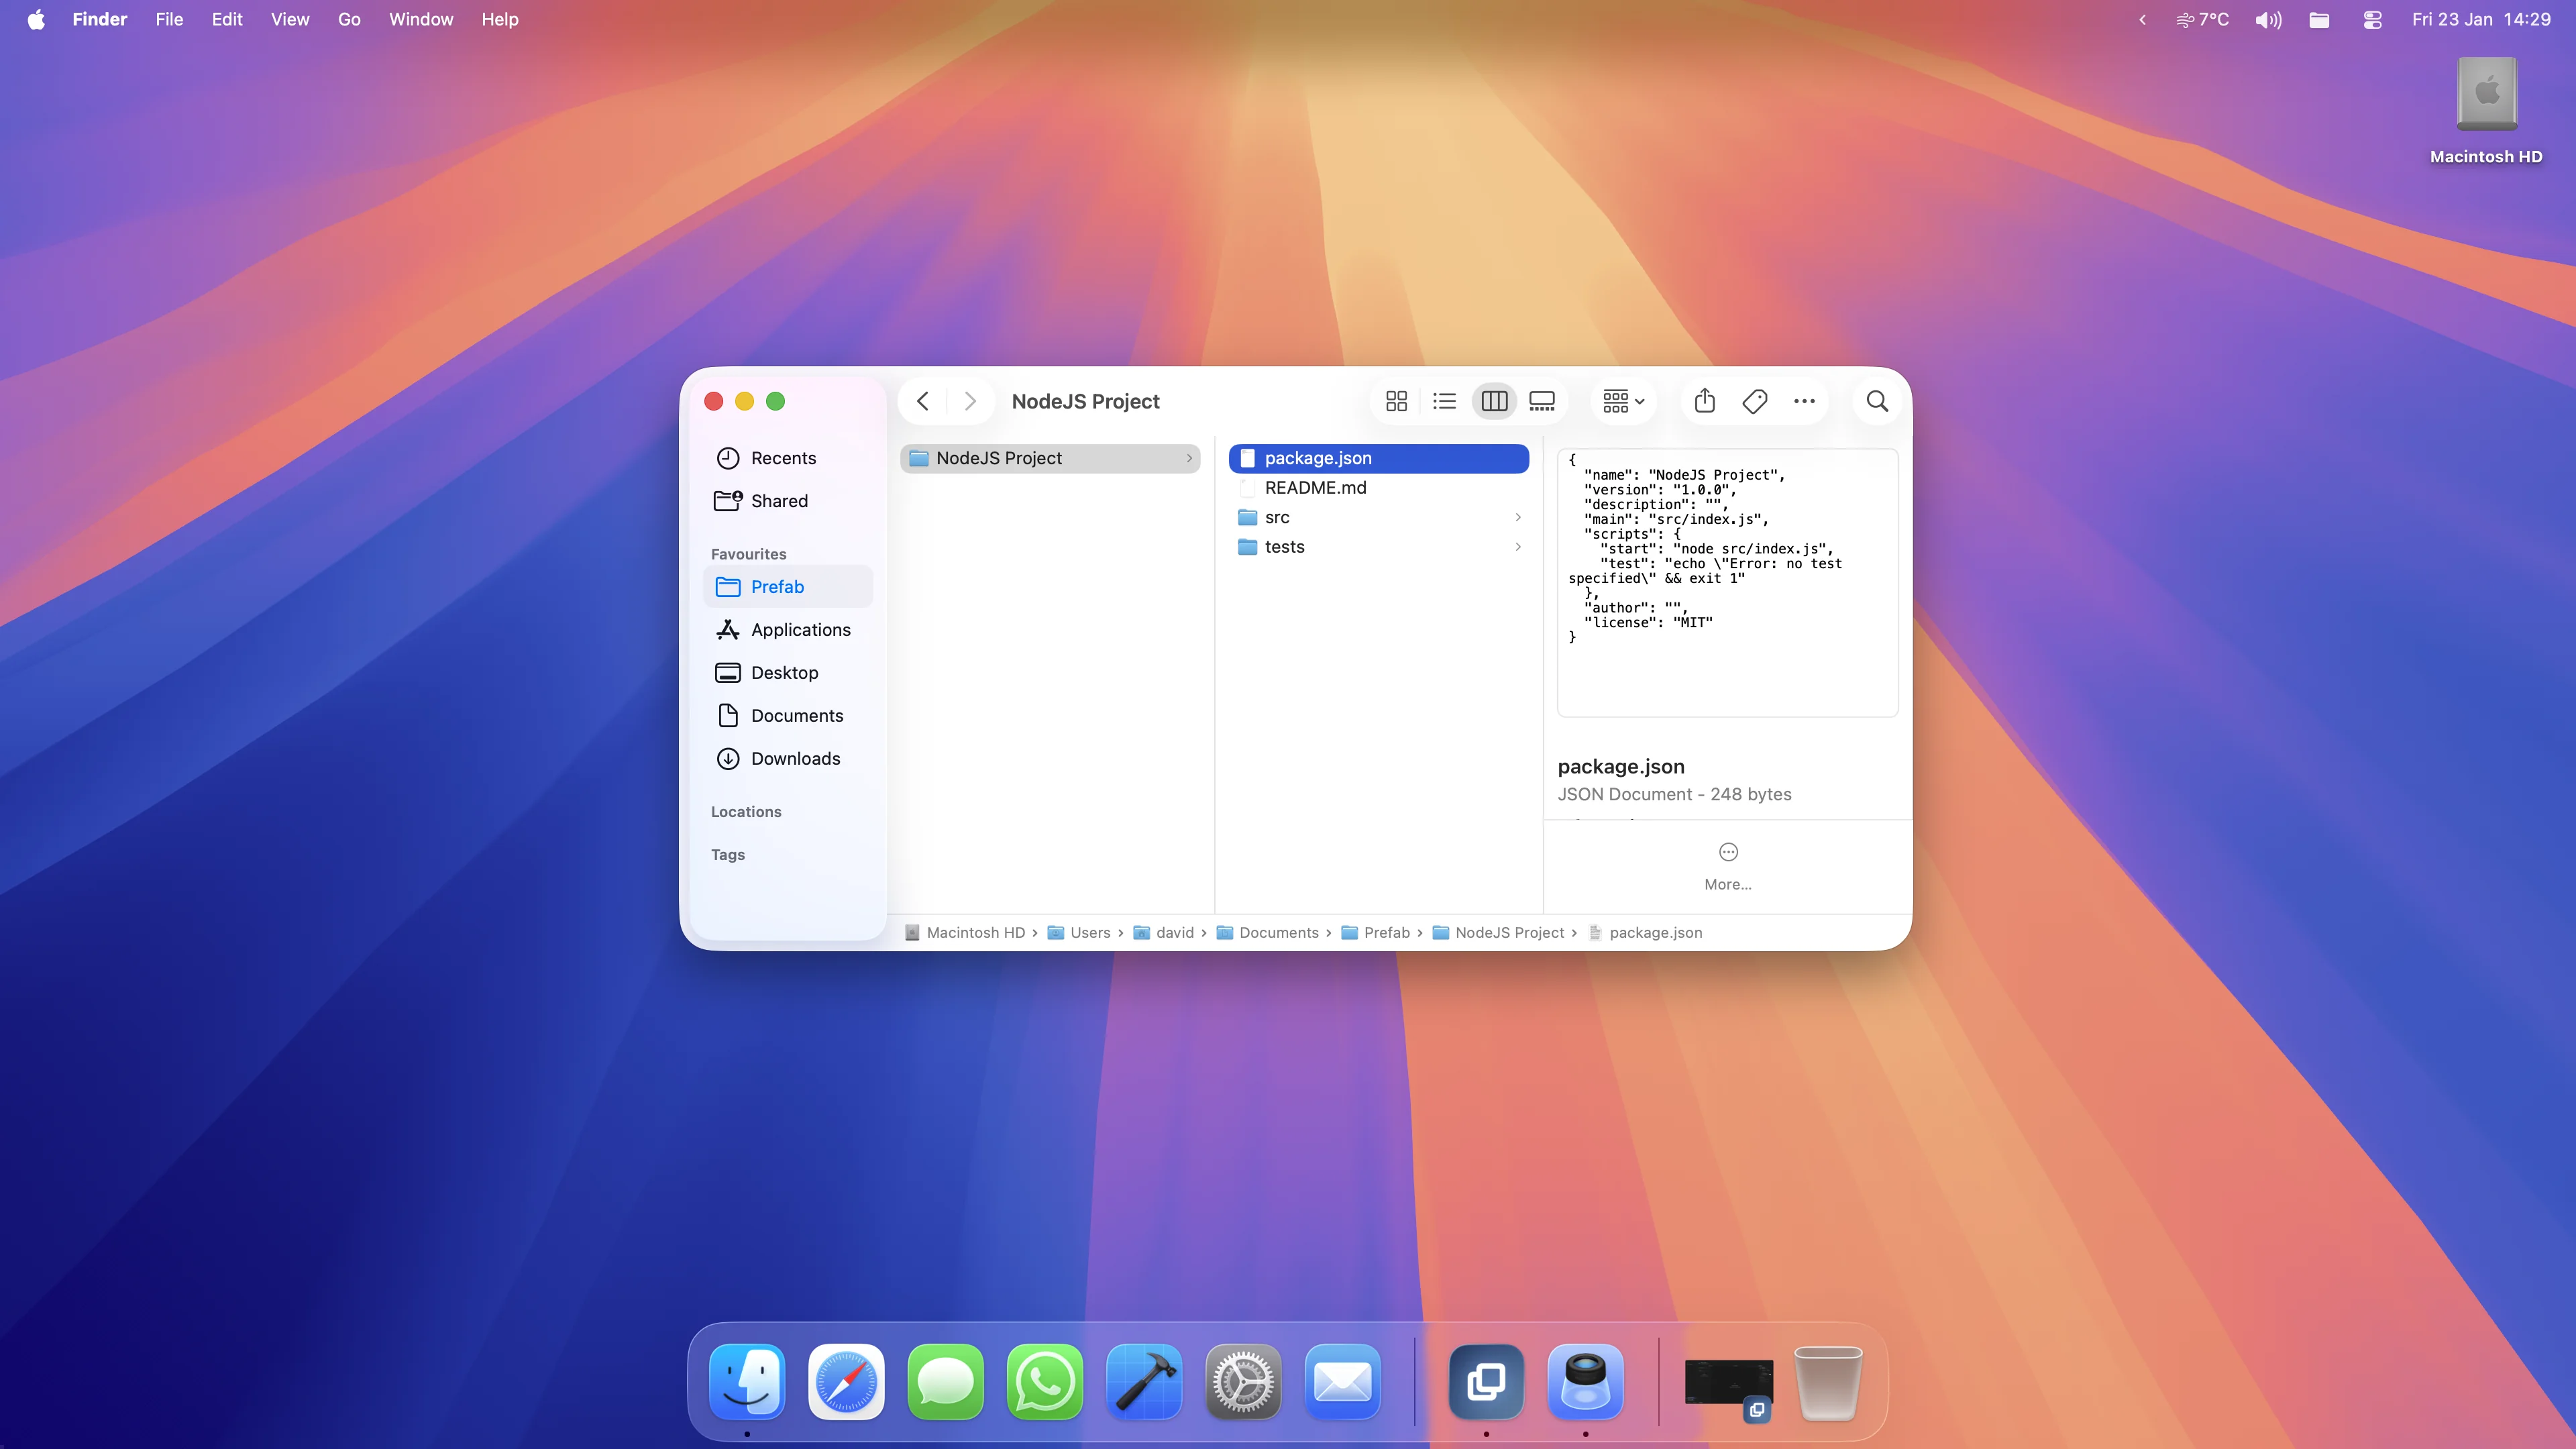2576x1449 pixels.
Task: Open the View menu in menu bar
Action: tap(290, 19)
